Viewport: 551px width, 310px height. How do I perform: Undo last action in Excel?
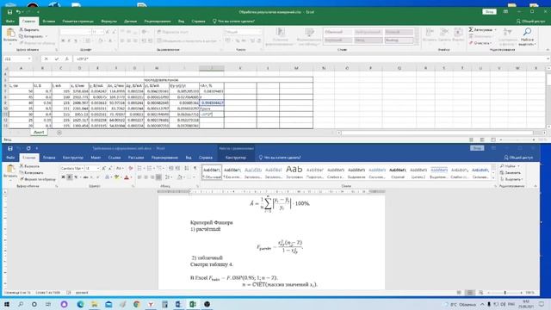18,12
